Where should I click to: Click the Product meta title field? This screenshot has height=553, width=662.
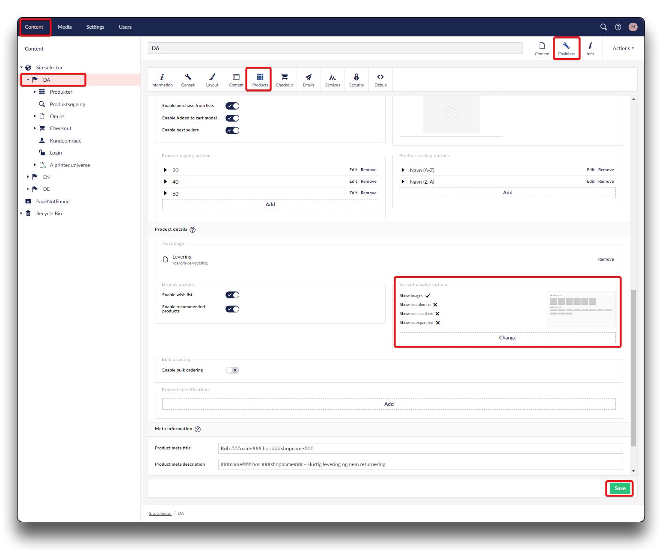[420, 449]
